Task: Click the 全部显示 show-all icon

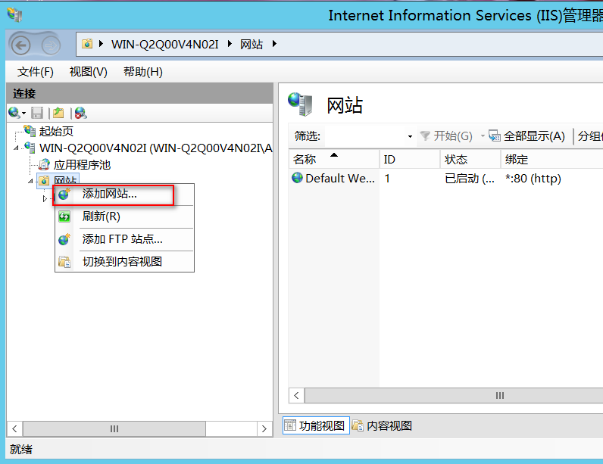Action: pos(495,135)
